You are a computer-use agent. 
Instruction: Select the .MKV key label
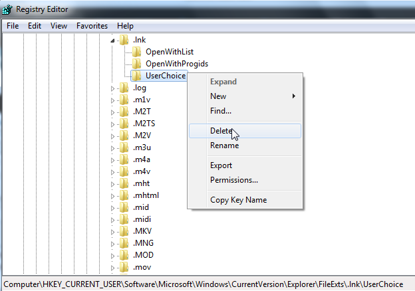click(142, 231)
